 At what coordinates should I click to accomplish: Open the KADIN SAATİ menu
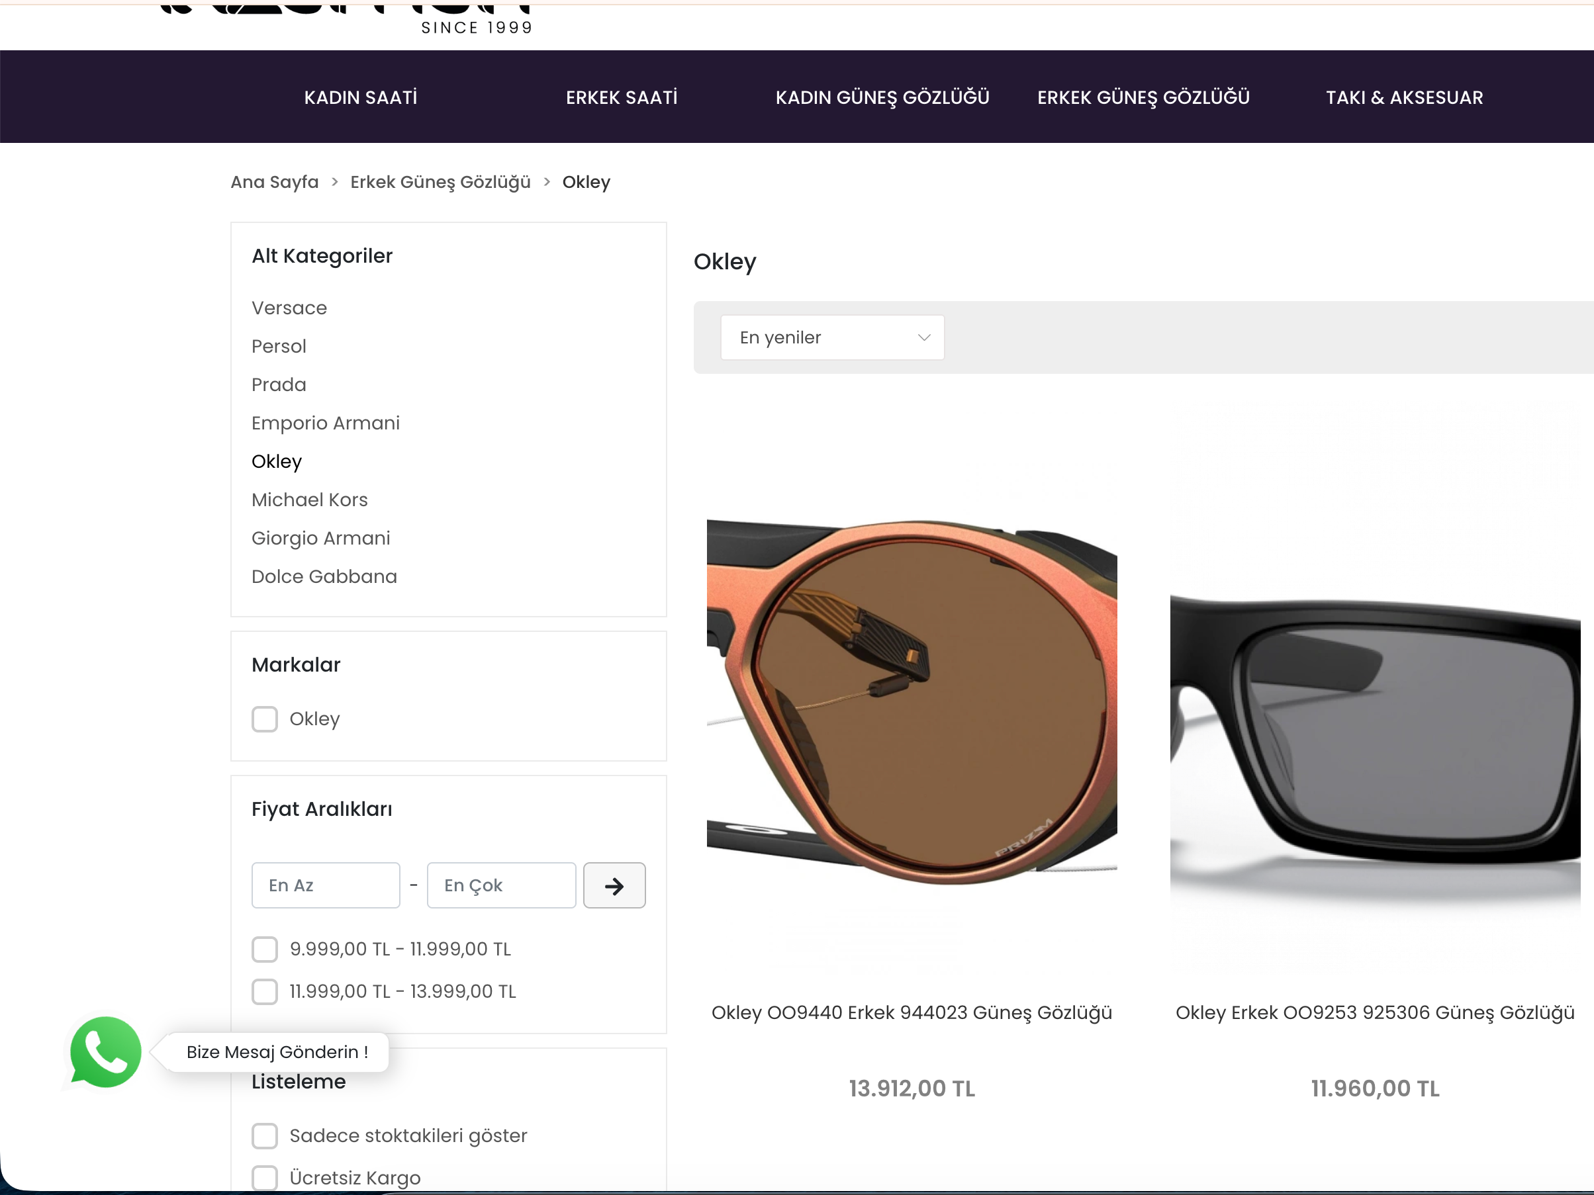click(x=361, y=97)
